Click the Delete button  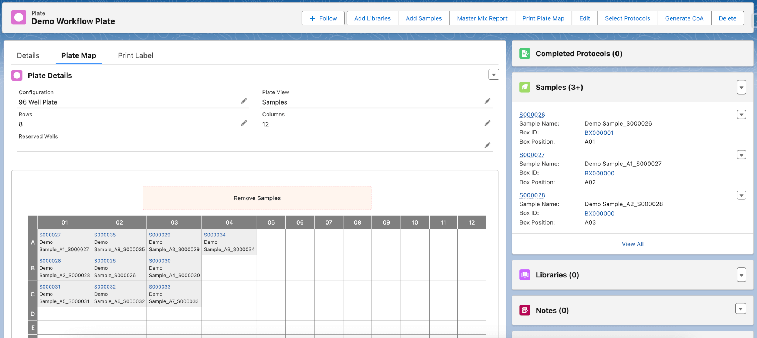click(727, 18)
